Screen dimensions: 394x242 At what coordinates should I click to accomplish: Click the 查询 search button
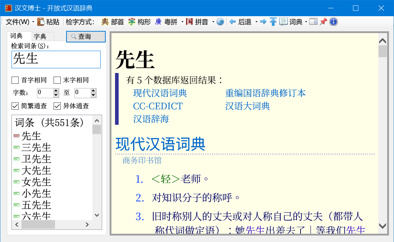coord(86,37)
